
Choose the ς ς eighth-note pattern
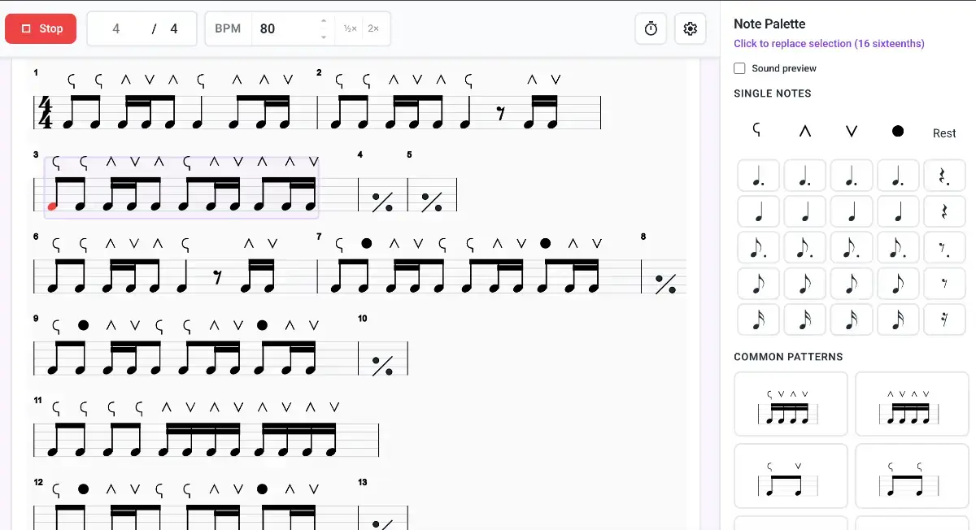912,476
